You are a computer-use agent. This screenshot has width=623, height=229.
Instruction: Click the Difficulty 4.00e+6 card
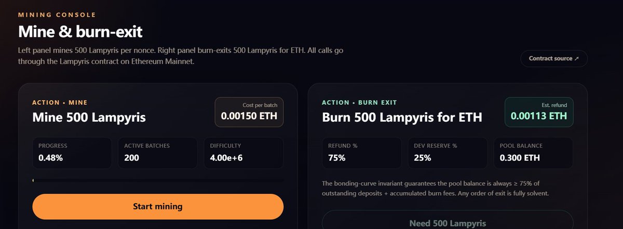(243, 153)
